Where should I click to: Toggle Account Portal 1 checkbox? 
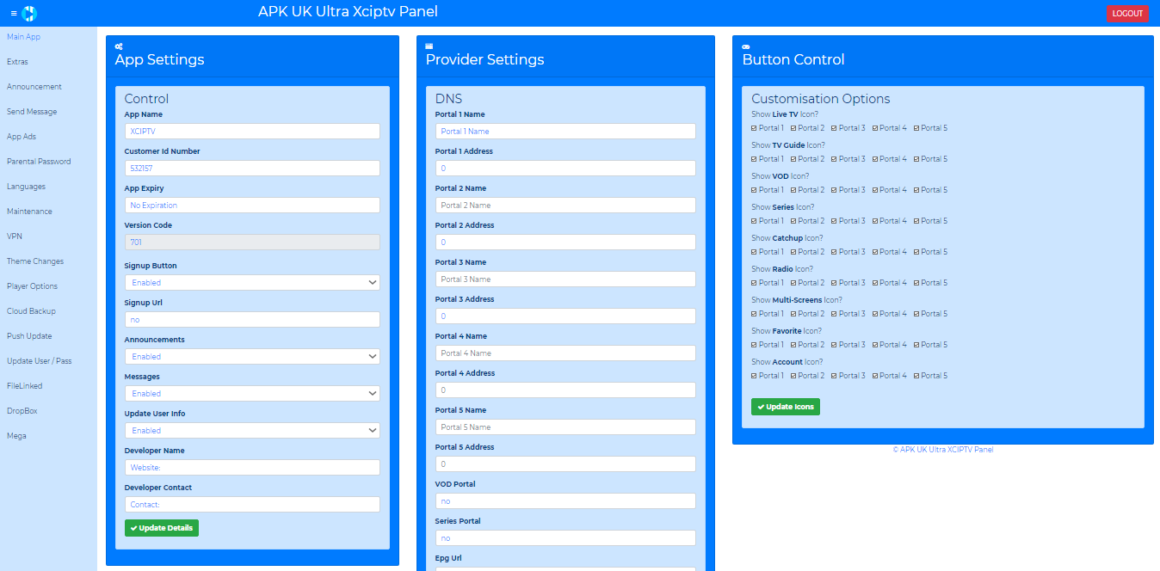755,376
